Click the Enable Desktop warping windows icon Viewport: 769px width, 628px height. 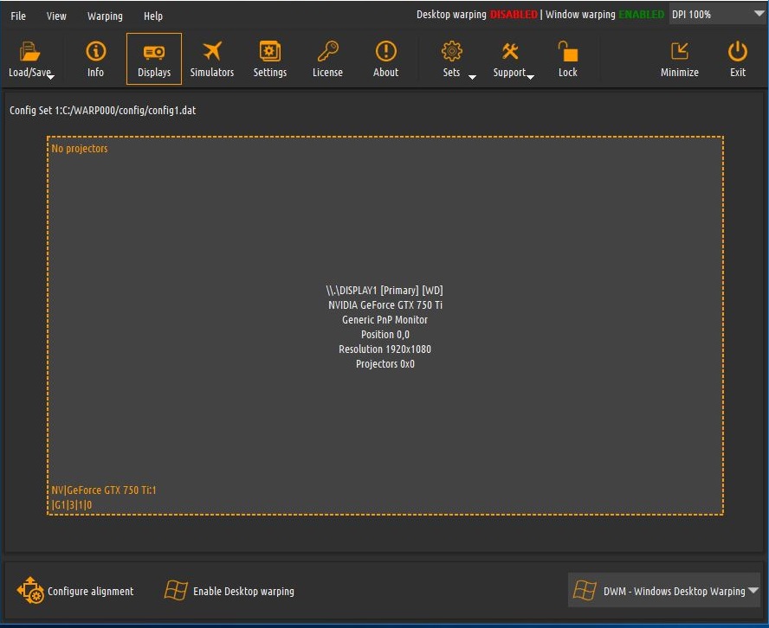click(176, 590)
